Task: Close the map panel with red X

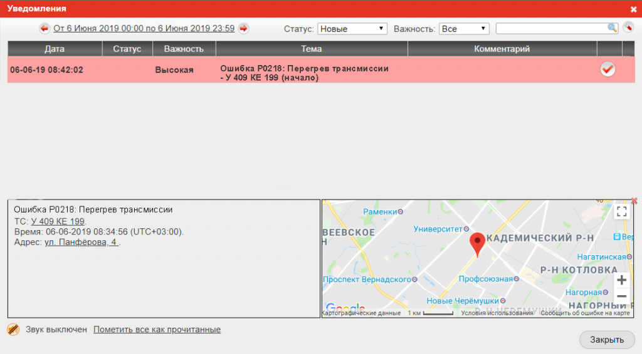Action: tap(634, 201)
